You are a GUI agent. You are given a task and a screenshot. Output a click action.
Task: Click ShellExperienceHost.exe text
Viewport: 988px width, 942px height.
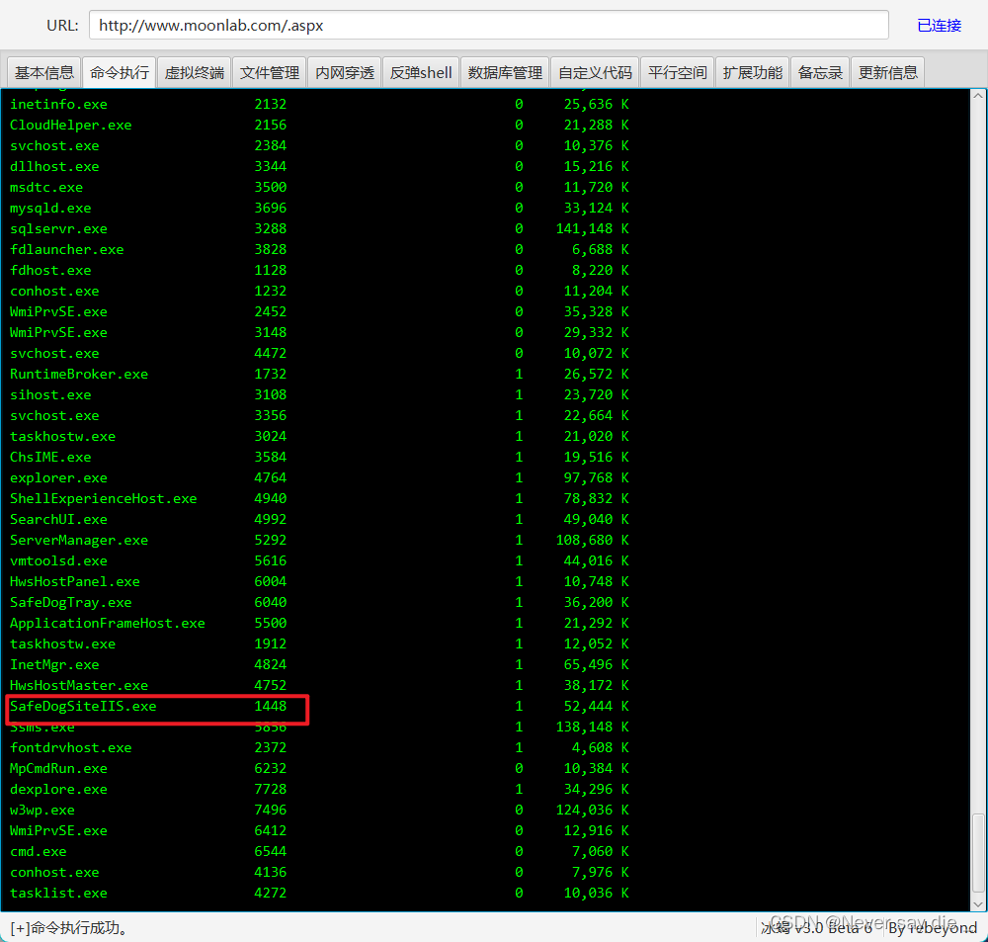[x=104, y=499]
